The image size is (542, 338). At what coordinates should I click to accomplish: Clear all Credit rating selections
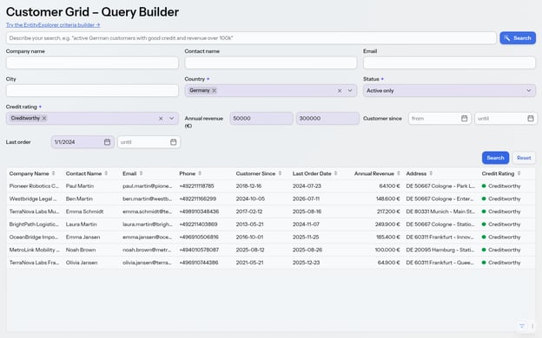tap(161, 118)
